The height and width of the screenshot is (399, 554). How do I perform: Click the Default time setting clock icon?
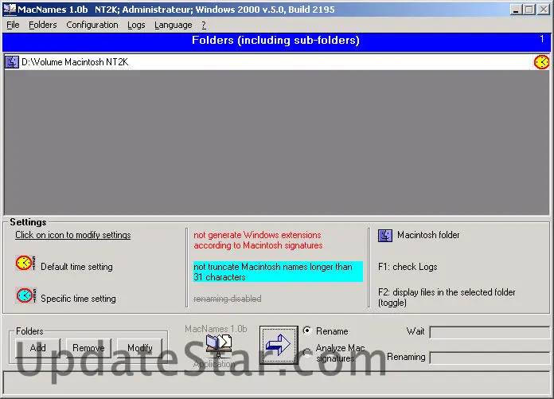[x=25, y=264]
